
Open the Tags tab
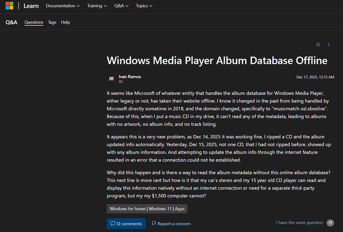[52, 22]
